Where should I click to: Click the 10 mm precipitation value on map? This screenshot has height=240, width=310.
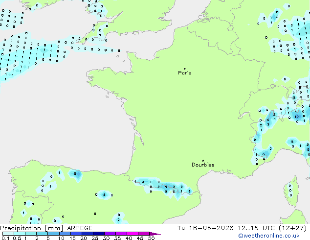click(297, 117)
